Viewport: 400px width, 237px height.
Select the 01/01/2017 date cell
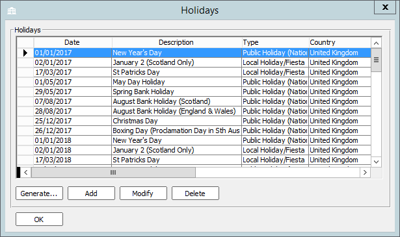(x=72, y=53)
